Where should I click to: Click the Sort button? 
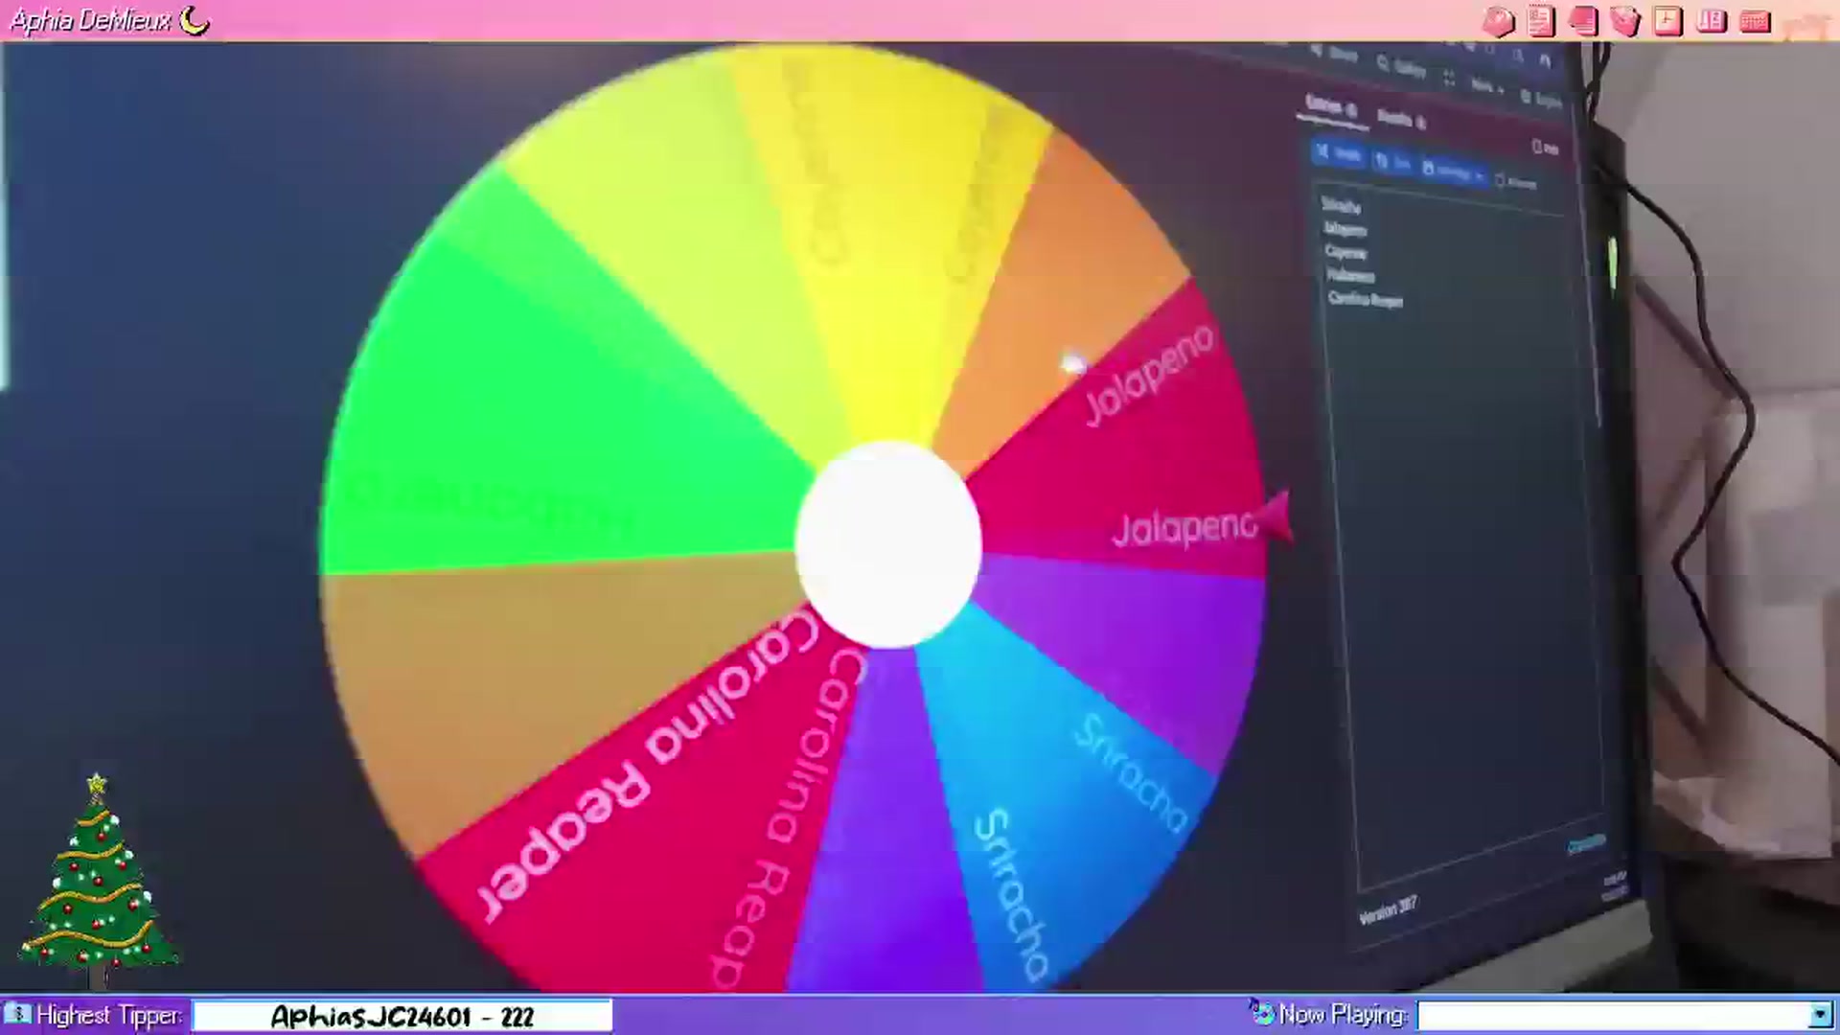click(x=1392, y=162)
